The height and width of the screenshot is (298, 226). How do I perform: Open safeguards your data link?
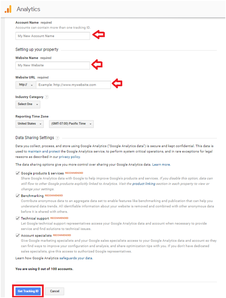(76, 258)
